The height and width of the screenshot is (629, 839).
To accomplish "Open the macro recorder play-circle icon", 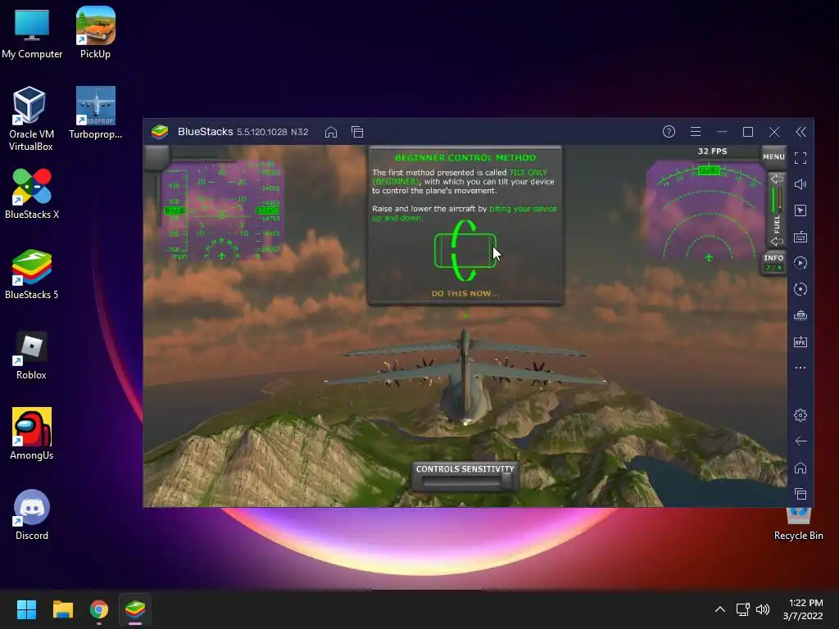I will click(800, 263).
